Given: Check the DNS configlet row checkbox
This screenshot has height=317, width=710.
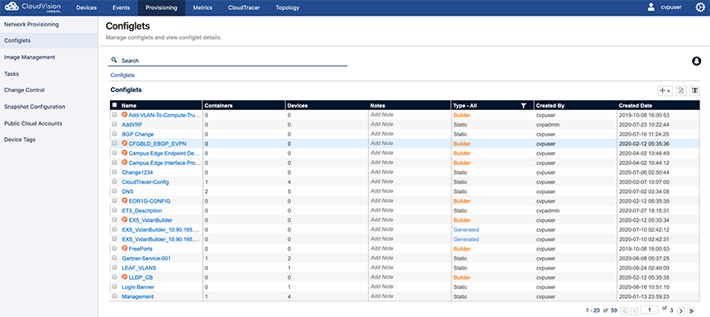Looking at the screenshot, I should point(114,191).
